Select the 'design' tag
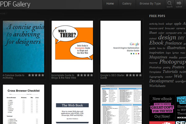The image size is (186, 124). point(167,38)
